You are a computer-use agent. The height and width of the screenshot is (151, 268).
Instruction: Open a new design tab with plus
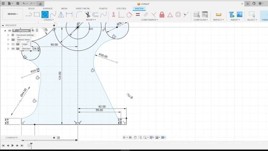pos(247,4)
